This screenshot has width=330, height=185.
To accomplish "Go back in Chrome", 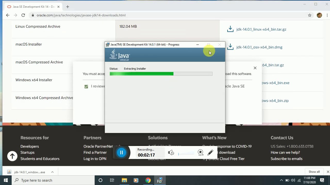I will point(8,15).
